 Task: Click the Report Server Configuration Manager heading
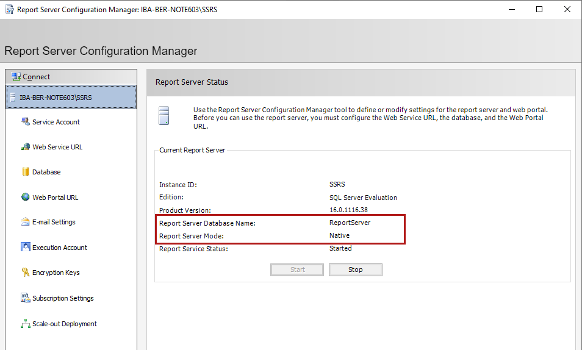[x=101, y=51]
